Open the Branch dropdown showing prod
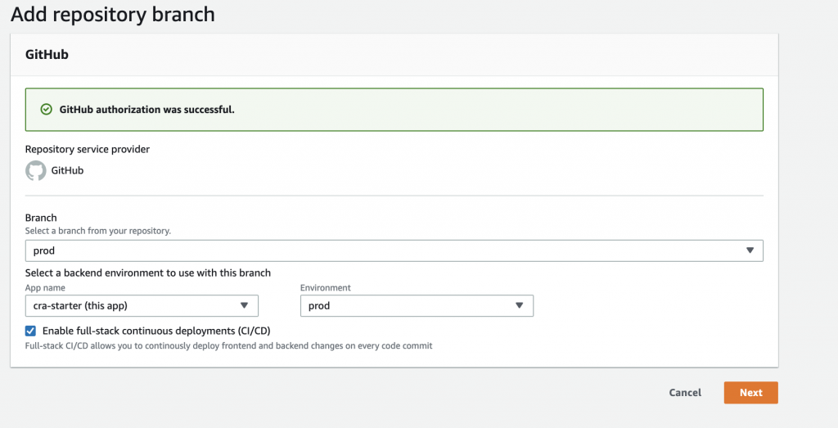Viewport: 838px width, 428px height. coord(385,250)
